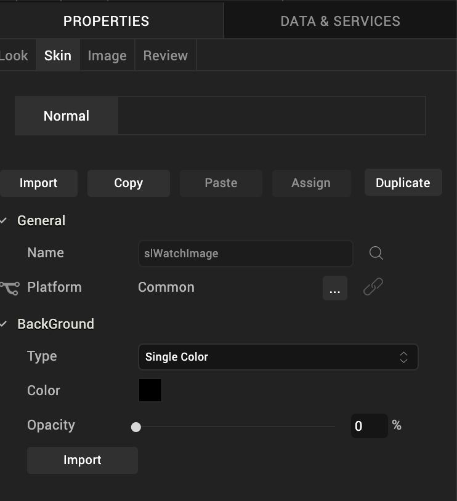Click the top Import skin button
Screen dimensions: 457x501
pos(38,183)
